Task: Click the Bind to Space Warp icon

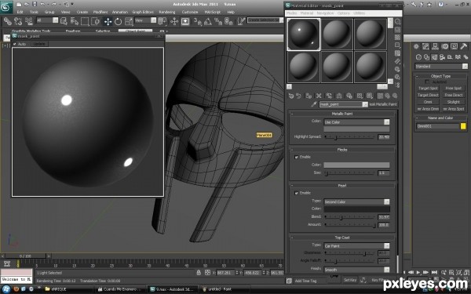Action: click(x=28, y=21)
